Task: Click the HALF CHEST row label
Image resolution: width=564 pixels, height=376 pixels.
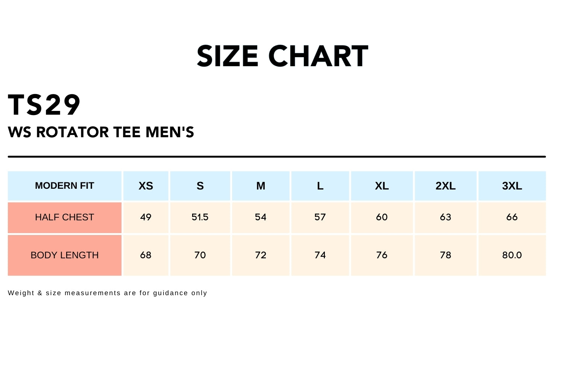Action: pyautogui.click(x=65, y=217)
